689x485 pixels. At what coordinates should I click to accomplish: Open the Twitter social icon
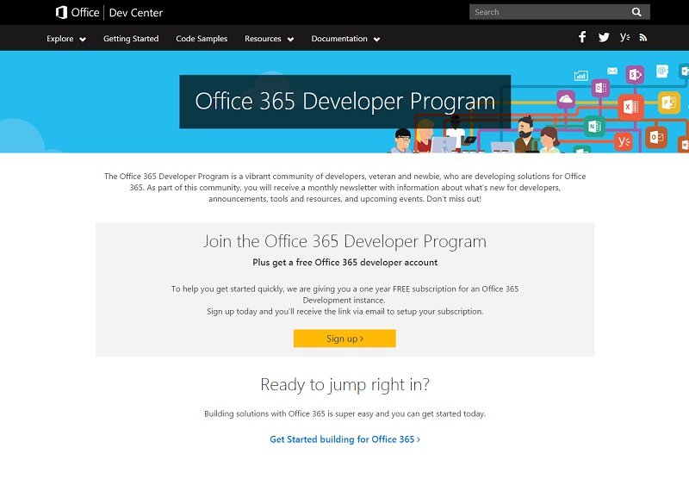coord(604,37)
